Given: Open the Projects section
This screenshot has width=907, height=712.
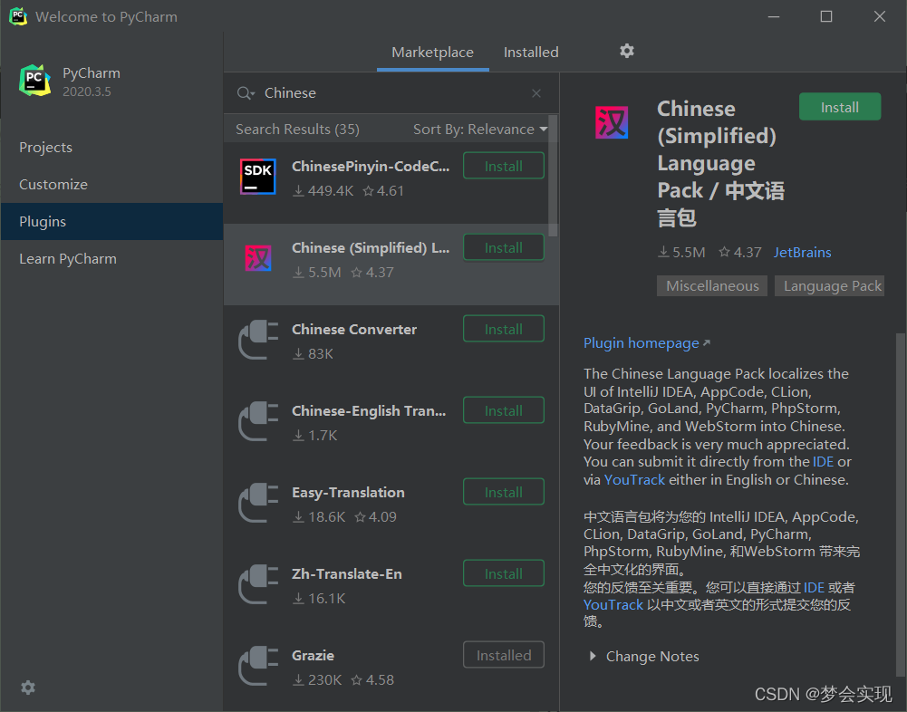Looking at the screenshot, I should click(111, 147).
